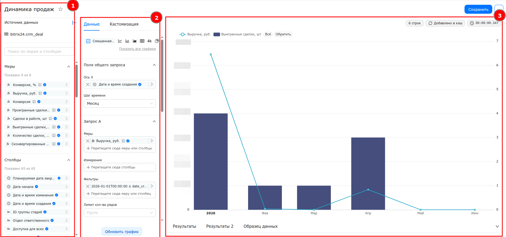This screenshot has height=237, width=506.
Task: Select the area chart type icon
Action: point(135,41)
